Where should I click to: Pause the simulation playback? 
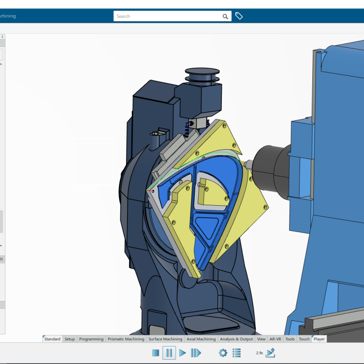[169, 353]
